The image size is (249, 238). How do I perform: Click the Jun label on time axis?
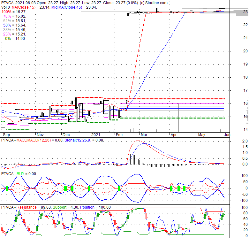[227, 135]
